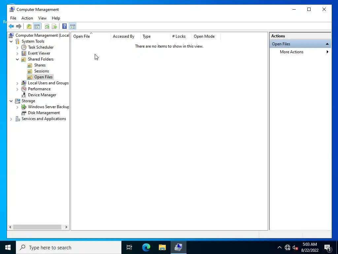Click the Windows Server Backup icon
This screenshot has height=254, width=338.
click(x=24, y=107)
